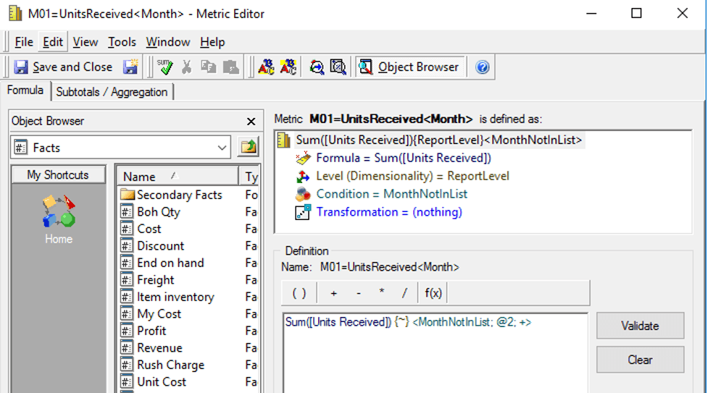
Task: Open the Tools menu
Action: [x=122, y=42]
